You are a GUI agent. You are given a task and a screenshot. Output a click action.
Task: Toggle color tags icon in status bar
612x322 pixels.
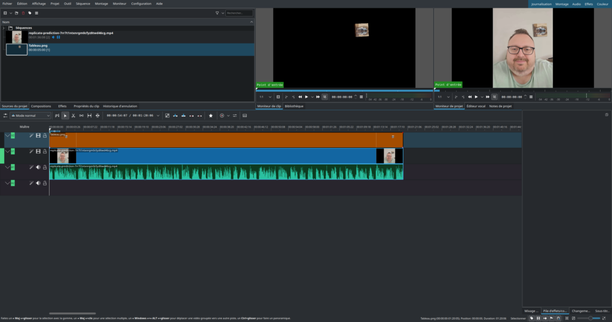[x=531, y=318]
